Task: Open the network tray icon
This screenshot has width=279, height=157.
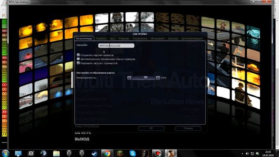Action: click(x=252, y=154)
